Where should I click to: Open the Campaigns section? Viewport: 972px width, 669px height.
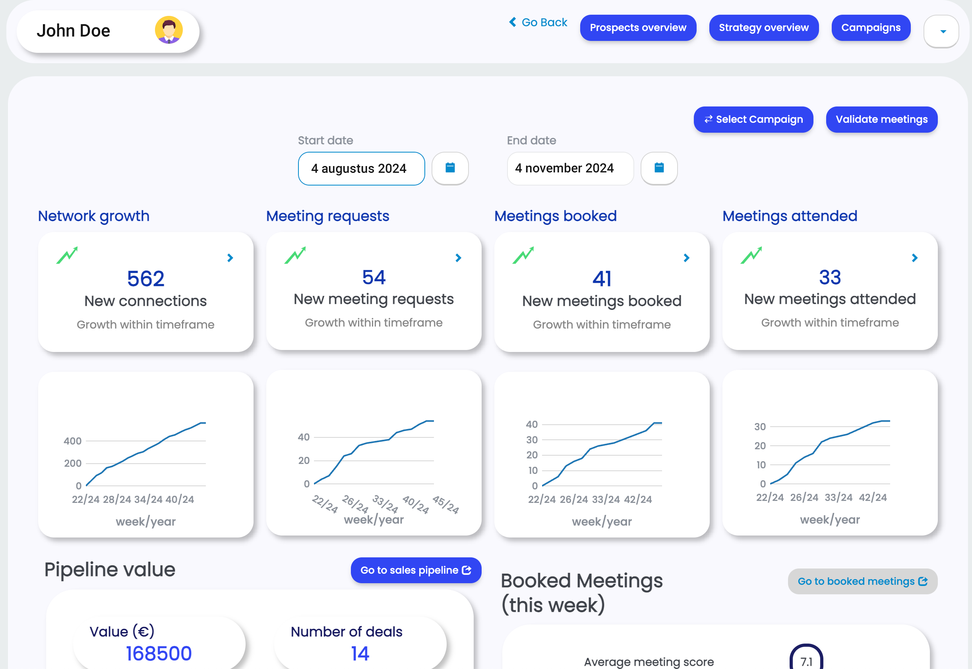click(871, 28)
